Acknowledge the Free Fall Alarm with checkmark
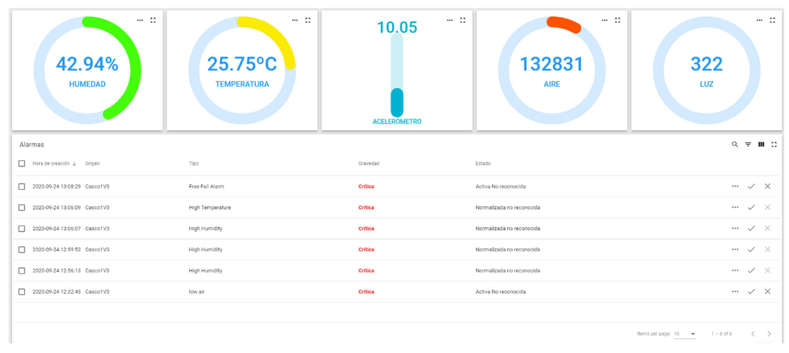 [x=751, y=186]
